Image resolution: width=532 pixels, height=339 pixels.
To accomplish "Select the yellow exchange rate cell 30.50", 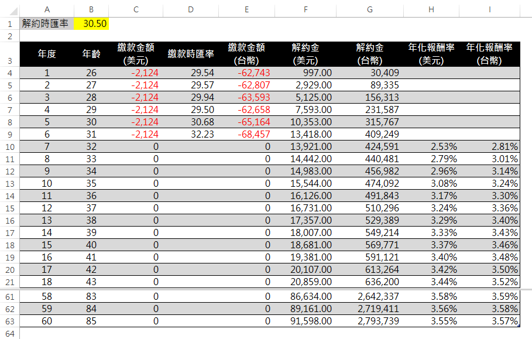I will click(91, 23).
